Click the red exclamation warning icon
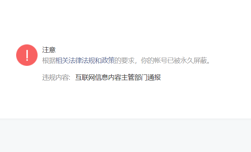This screenshot has width=251, height=152. [27, 55]
